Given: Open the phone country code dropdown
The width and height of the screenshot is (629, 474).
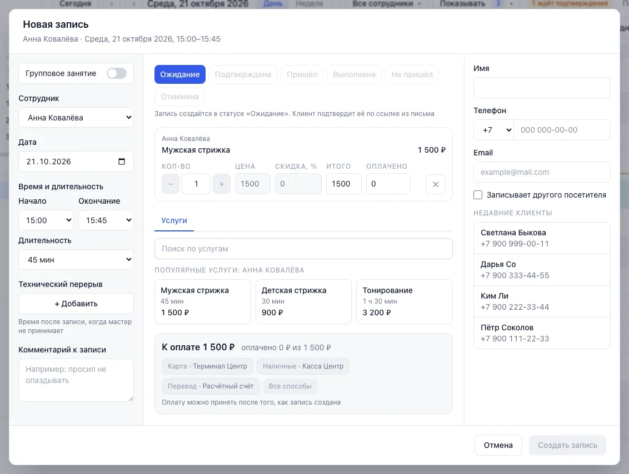Looking at the screenshot, I should [494, 130].
